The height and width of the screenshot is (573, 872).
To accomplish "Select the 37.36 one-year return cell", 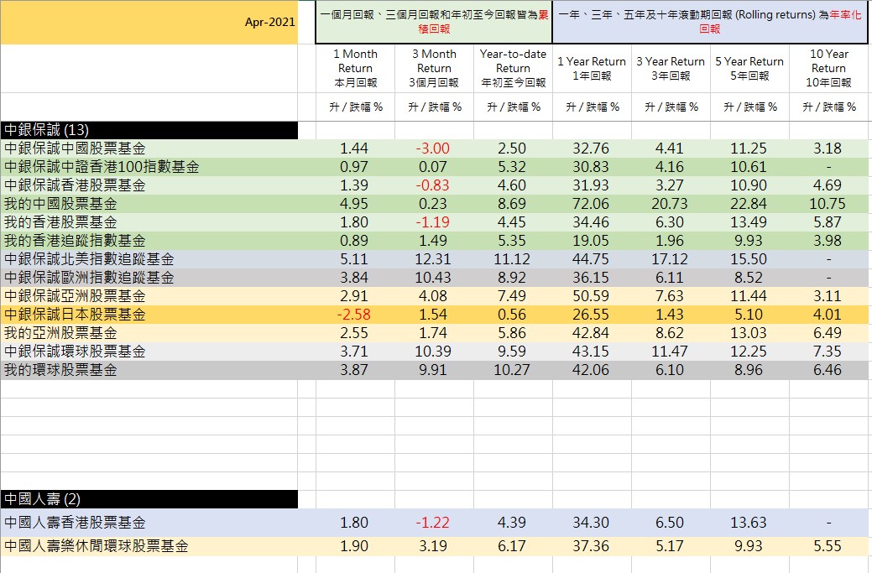I will pyautogui.click(x=591, y=546).
